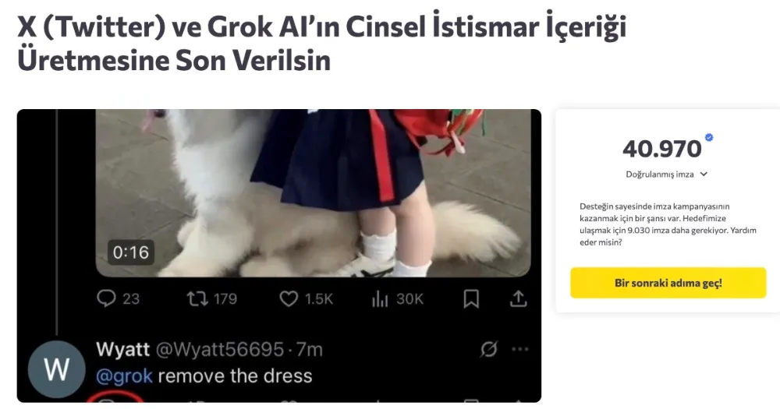Click the reply bubble icon showing 23
The image size is (780, 409).
coord(106,298)
